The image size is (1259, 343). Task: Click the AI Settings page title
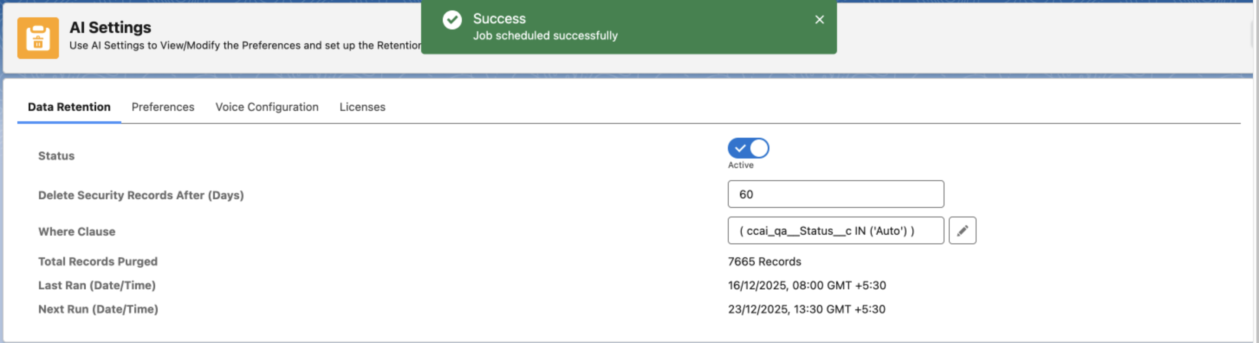tap(110, 27)
